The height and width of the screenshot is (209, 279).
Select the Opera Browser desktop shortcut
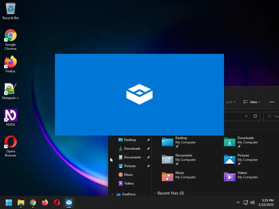click(x=11, y=146)
